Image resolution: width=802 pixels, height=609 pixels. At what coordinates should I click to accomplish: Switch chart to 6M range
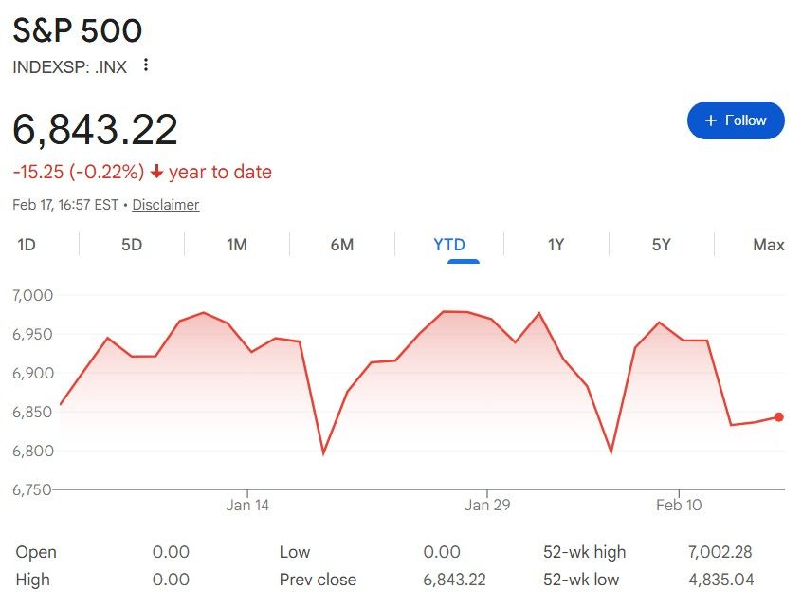pos(342,245)
